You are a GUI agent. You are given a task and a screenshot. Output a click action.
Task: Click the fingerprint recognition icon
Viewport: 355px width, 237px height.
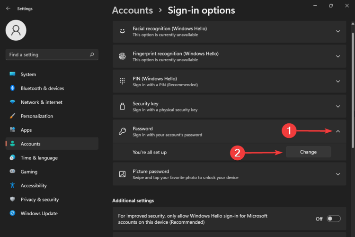123,56
